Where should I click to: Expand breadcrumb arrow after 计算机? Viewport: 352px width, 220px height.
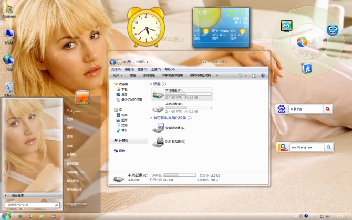[148, 62]
